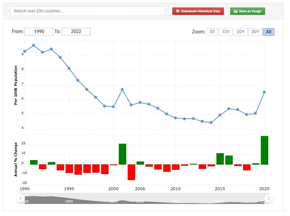This screenshot has width=290, height=216.
Task: Set zoom range to 5Y
Action: 212,32
